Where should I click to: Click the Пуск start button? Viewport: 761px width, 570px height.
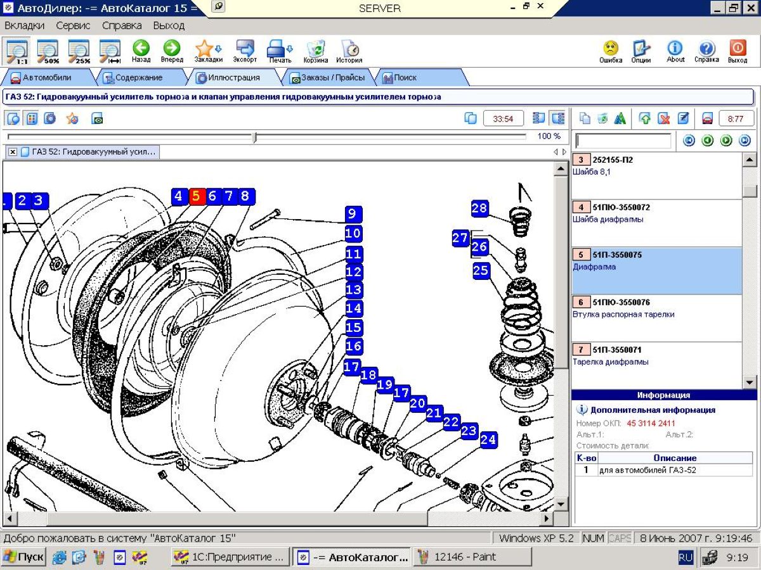[x=23, y=557]
